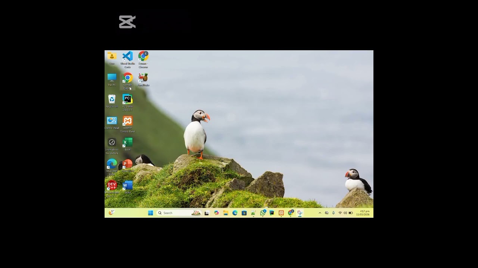Open Microsoft Store from the taskbar
Screen dimensions: 478x268
pos(244,213)
